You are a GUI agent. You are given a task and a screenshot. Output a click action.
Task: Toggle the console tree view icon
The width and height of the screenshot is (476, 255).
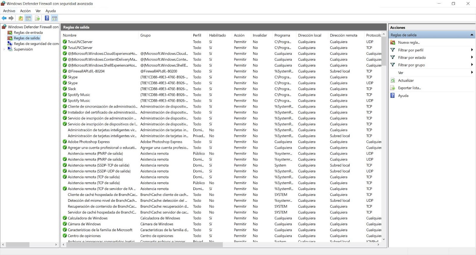click(28, 18)
